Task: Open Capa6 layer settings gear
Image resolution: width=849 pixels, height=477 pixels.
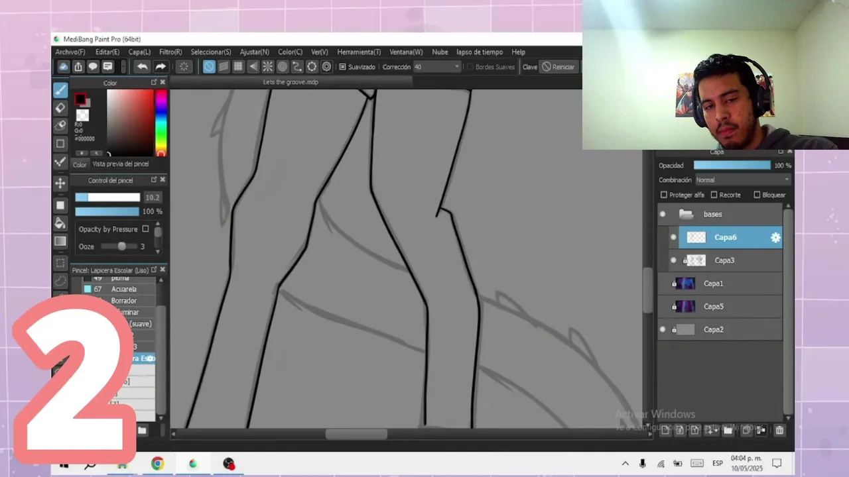Action: click(x=775, y=237)
